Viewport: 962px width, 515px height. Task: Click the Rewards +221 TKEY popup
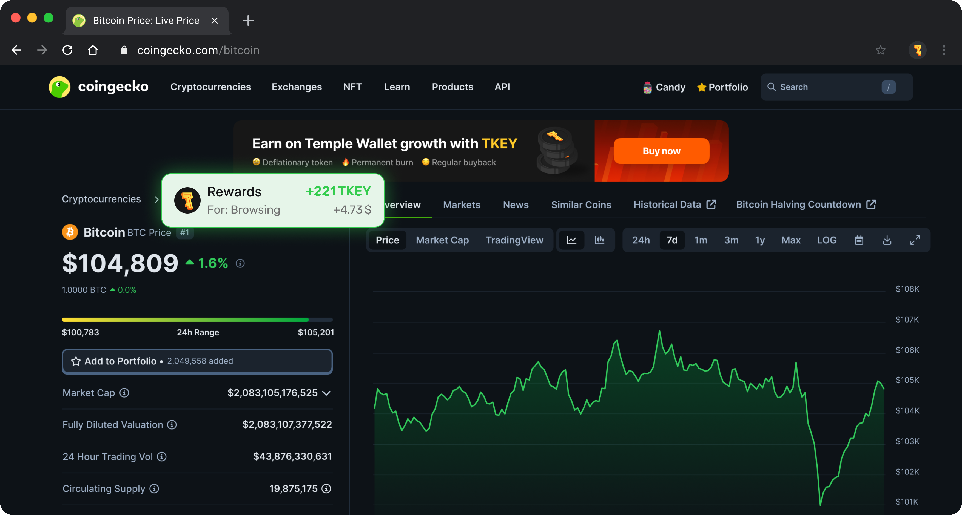[273, 200]
